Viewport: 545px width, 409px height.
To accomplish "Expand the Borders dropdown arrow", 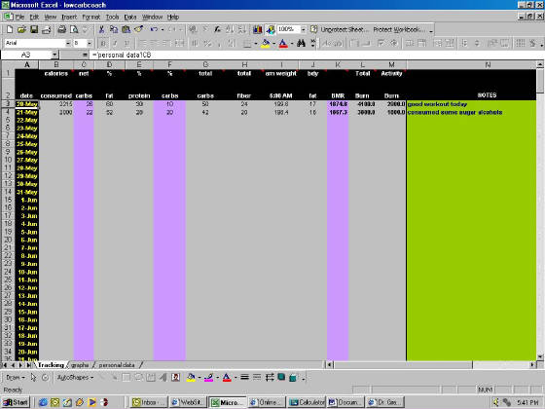I will (x=256, y=44).
